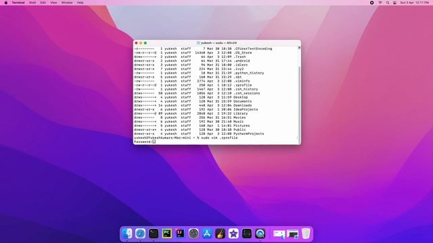
Task: Open the Shell menu
Action: tap(32, 3)
